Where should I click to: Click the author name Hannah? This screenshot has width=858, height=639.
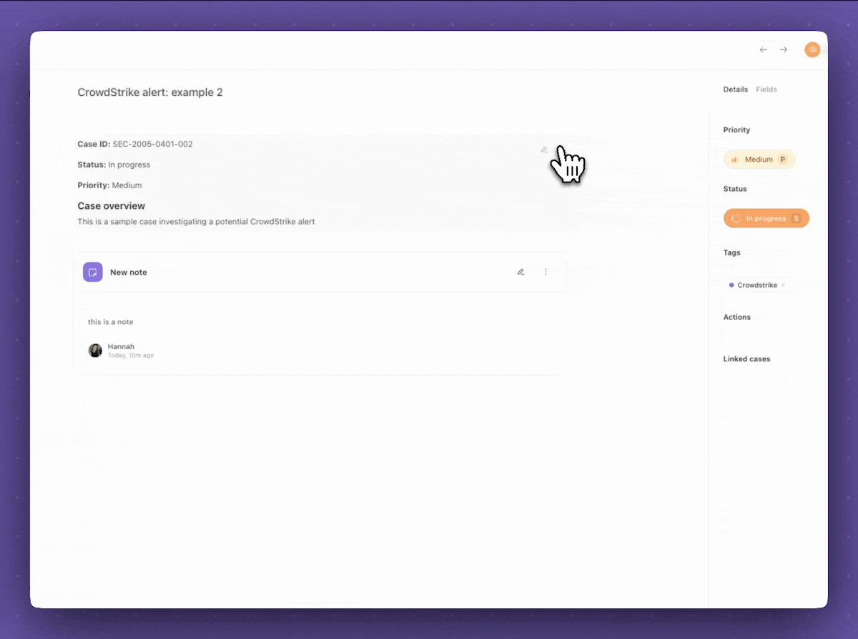(x=121, y=346)
